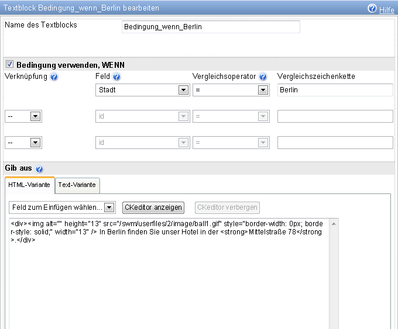Screen dimensions: 398x329
Task: Click the help icon beside Gib aus
Action: 39,169
